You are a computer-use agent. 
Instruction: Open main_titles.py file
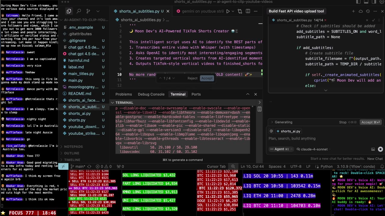coord(81,73)
